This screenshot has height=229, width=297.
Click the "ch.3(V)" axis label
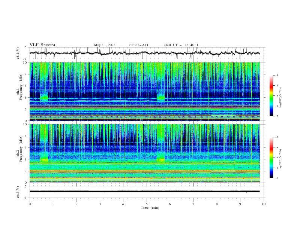(18, 192)
